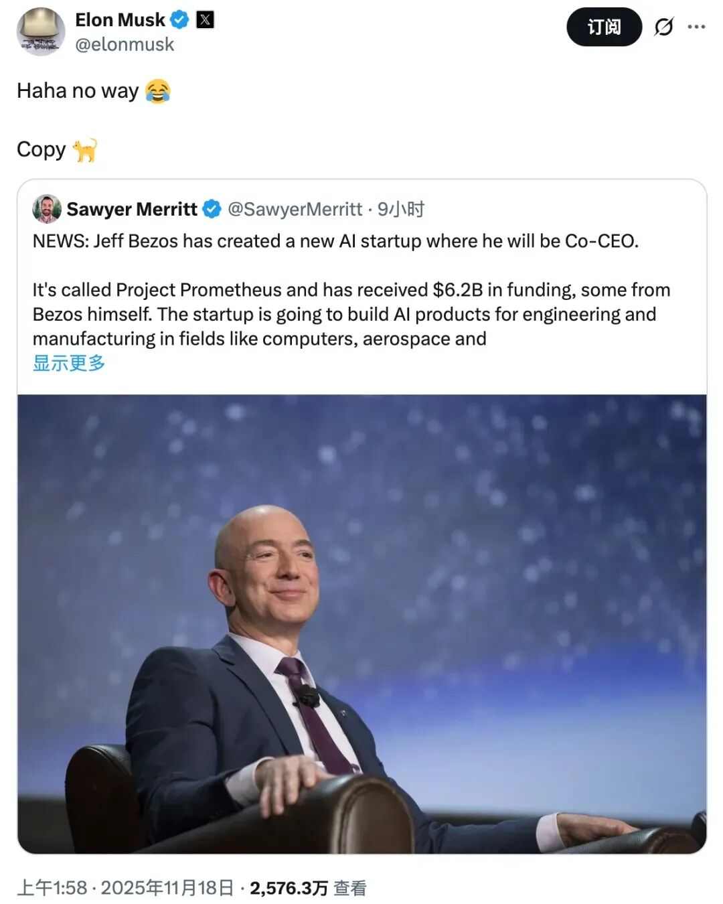This screenshot has width=723, height=904.
Task: Go to the @SawyerMerritt handle
Action: [295, 209]
